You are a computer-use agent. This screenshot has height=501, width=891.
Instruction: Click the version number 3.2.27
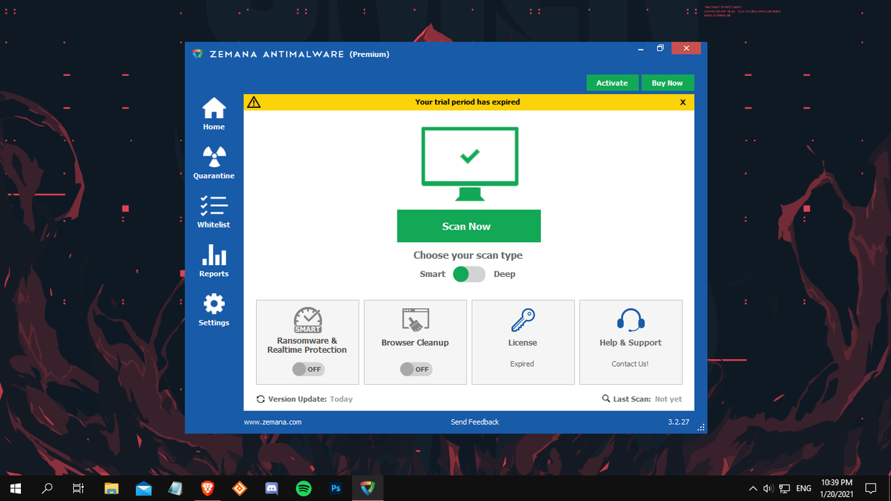[x=678, y=422]
